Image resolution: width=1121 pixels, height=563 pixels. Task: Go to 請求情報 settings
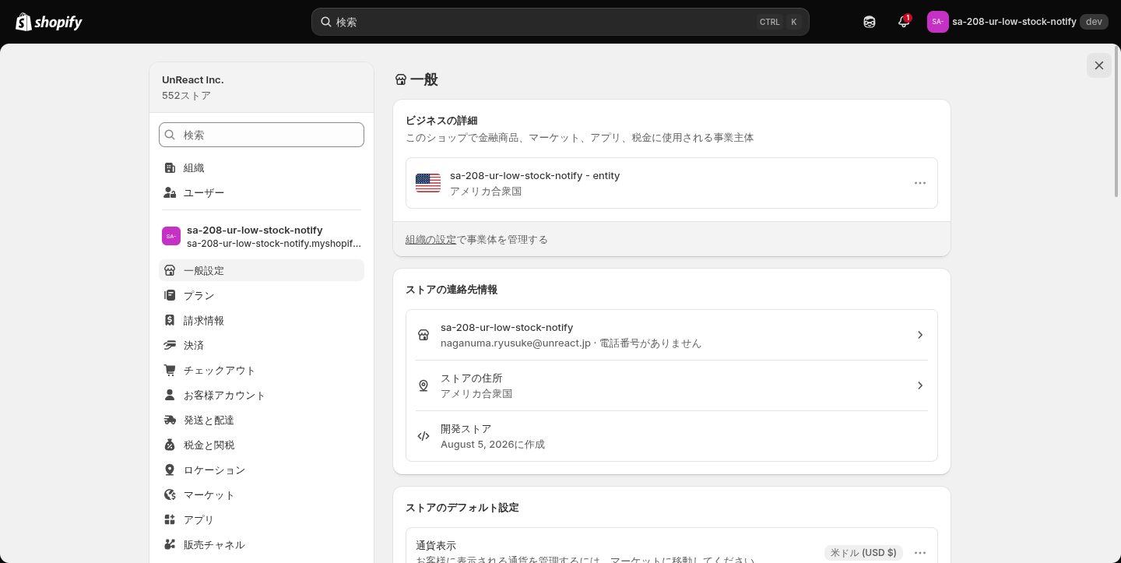pyautogui.click(x=262, y=321)
